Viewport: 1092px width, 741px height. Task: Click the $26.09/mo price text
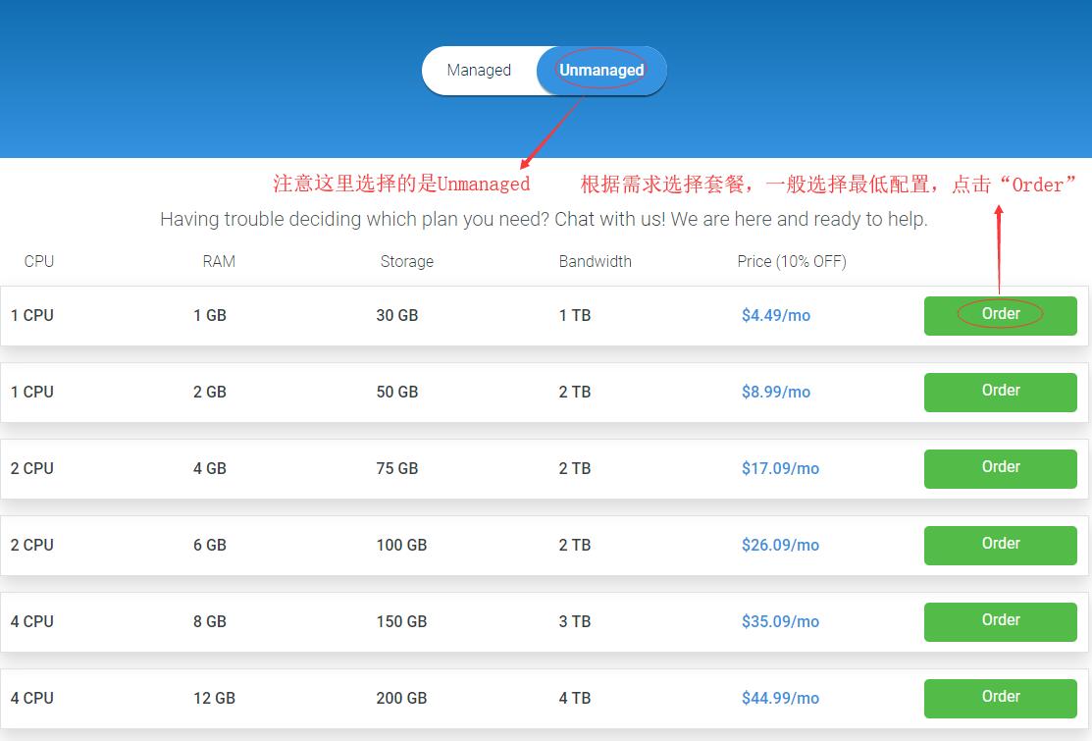780,546
